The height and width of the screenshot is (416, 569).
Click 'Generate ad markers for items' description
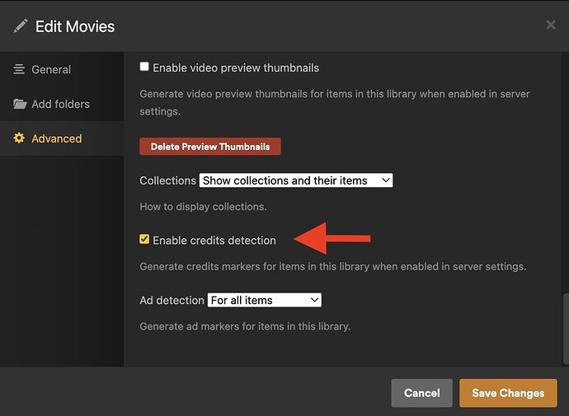[245, 326]
